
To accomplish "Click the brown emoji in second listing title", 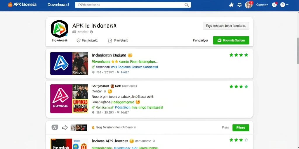I will coord(112,86).
